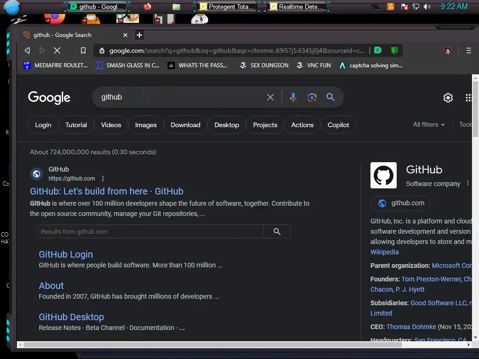The width and height of the screenshot is (479, 359).
Task: Clear the search query
Action: pos(270,97)
